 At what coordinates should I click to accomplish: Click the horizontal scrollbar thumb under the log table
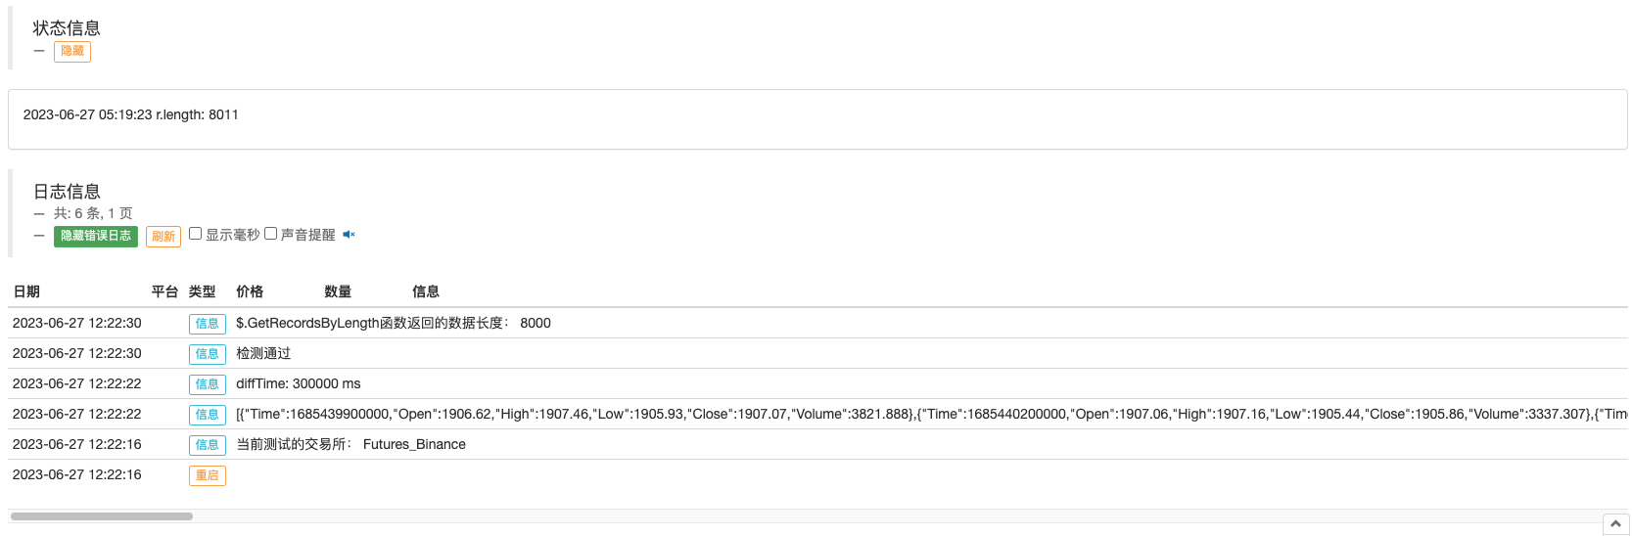[102, 516]
